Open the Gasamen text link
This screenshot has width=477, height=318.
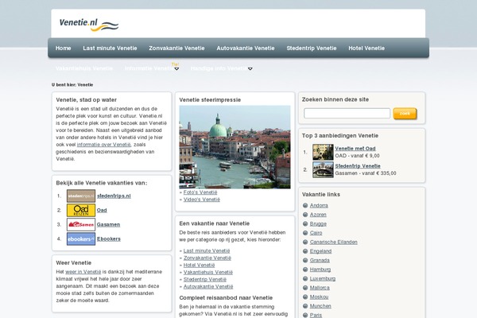point(109,224)
